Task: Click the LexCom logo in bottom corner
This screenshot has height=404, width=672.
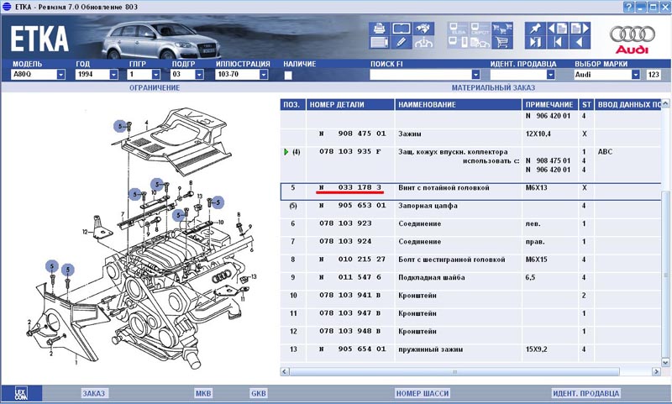Action: point(21,393)
